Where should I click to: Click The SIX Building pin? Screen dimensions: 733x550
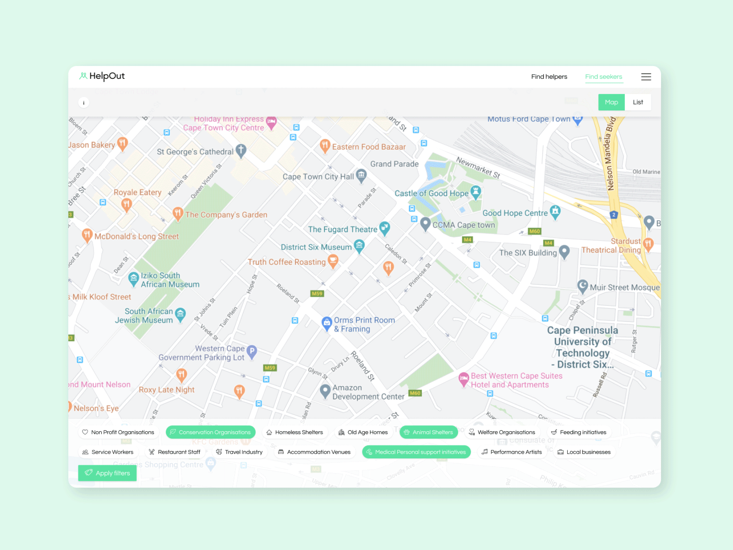click(x=564, y=252)
